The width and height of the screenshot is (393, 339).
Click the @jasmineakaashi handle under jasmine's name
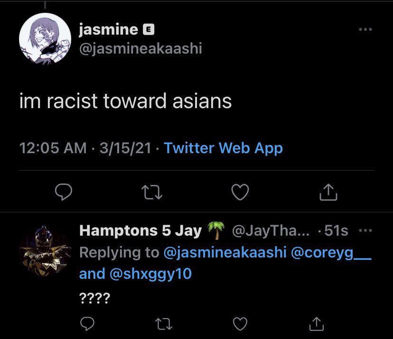click(x=140, y=48)
